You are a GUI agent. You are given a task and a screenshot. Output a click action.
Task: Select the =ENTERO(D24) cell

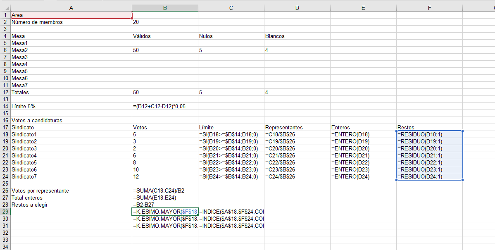363,177
